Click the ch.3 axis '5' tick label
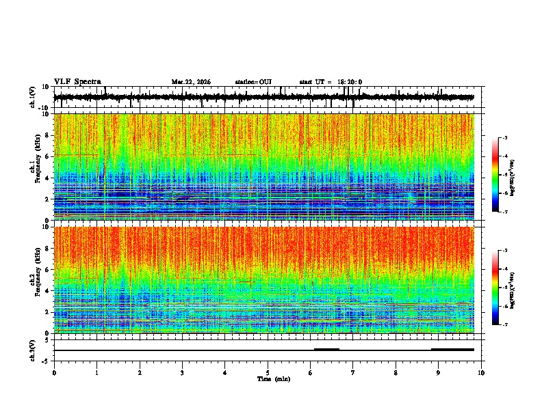 pos(47,340)
